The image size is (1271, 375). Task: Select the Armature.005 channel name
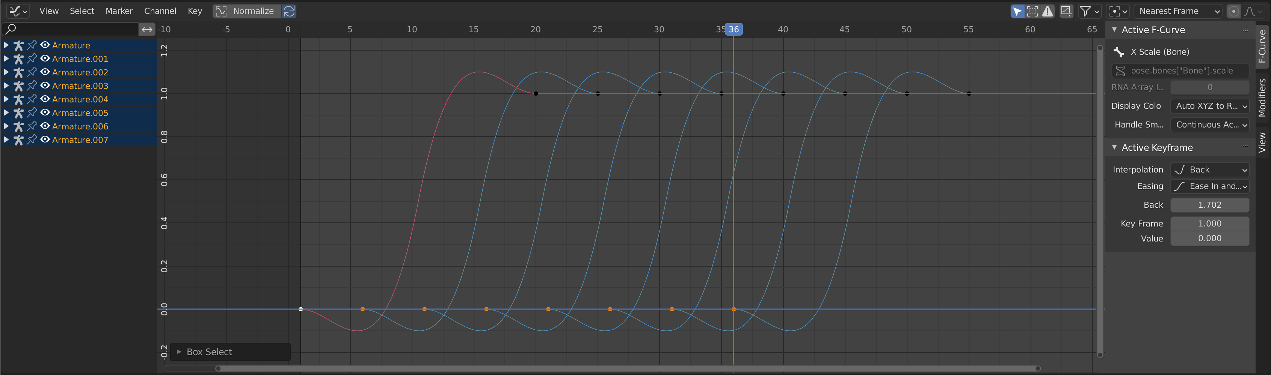(80, 113)
